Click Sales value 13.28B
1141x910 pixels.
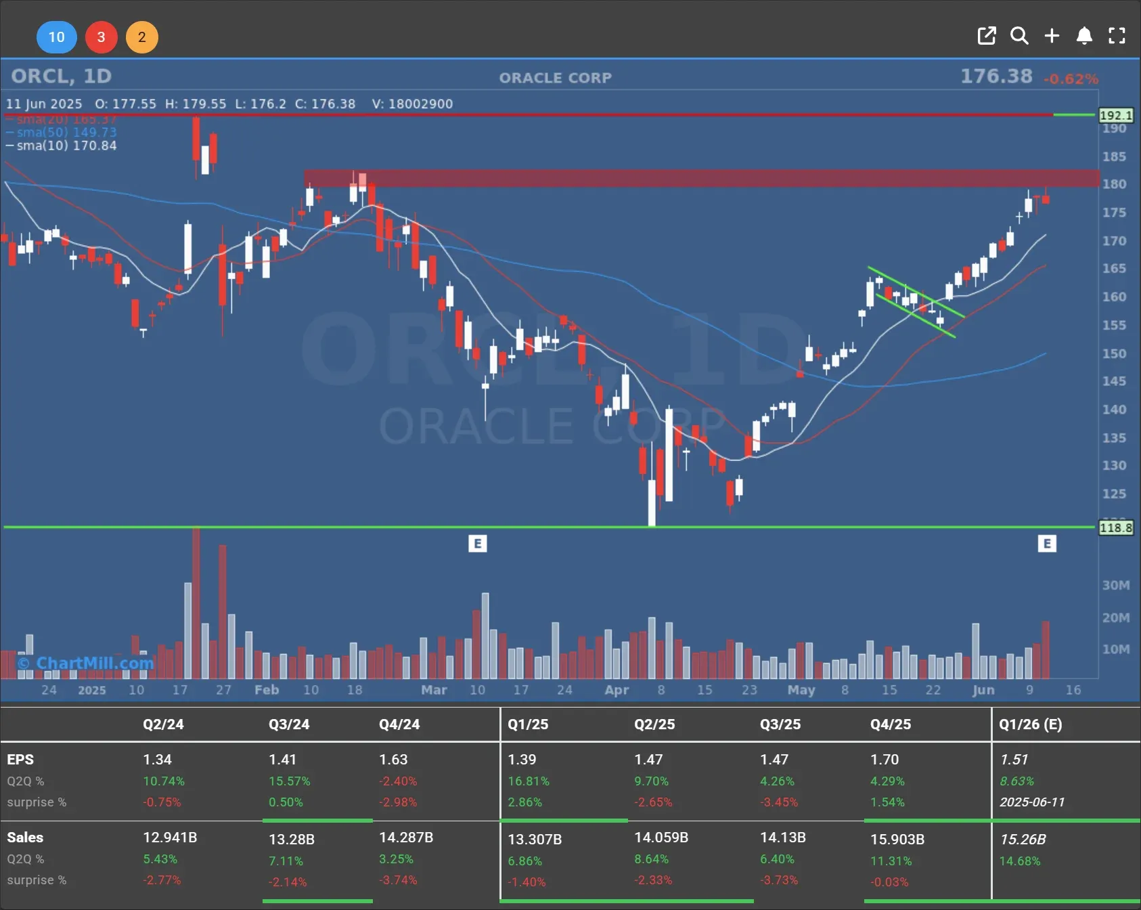pos(292,840)
